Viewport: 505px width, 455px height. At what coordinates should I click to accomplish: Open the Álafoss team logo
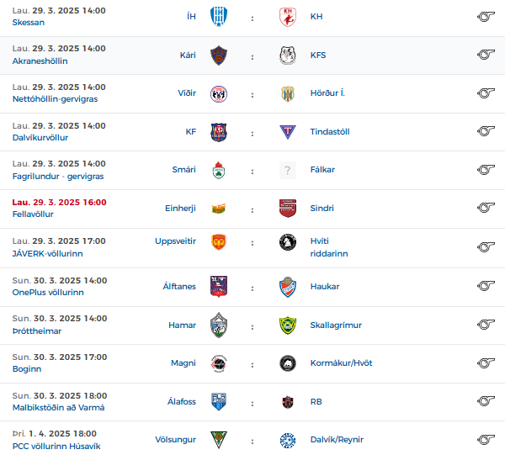(219, 401)
